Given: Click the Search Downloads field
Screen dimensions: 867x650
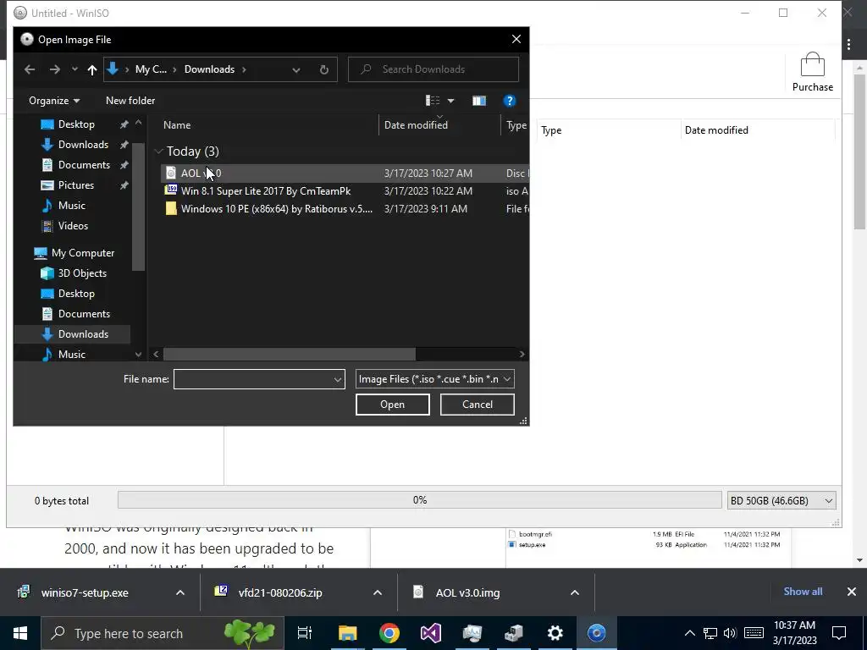Looking at the screenshot, I should coord(433,69).
